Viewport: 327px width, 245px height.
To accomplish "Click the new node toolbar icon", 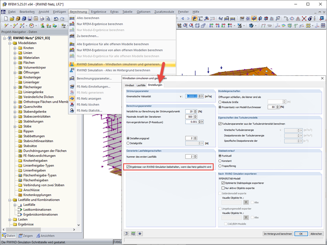I will [x=6, y=26].
